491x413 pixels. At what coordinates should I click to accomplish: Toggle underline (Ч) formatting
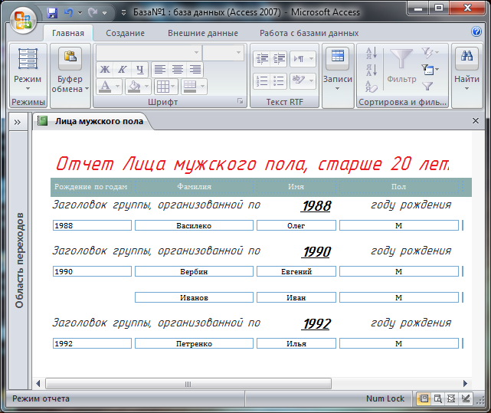click(139, 70)
